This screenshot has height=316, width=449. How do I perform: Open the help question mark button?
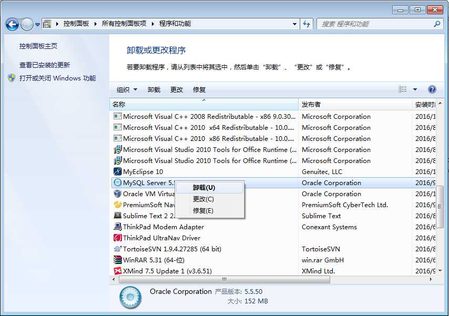(x=432, y=89)
